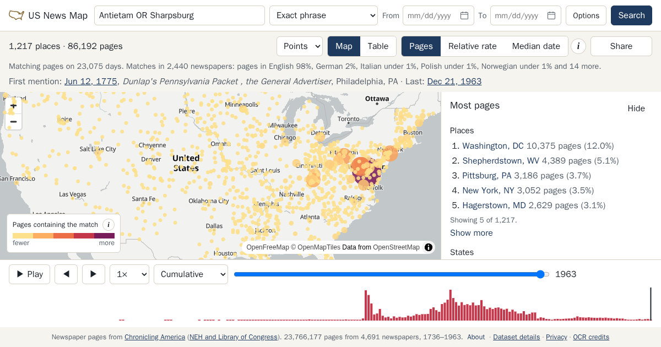Click the OpenStreetMap attribution link
The image size is (661, 347).
(396, 247)
